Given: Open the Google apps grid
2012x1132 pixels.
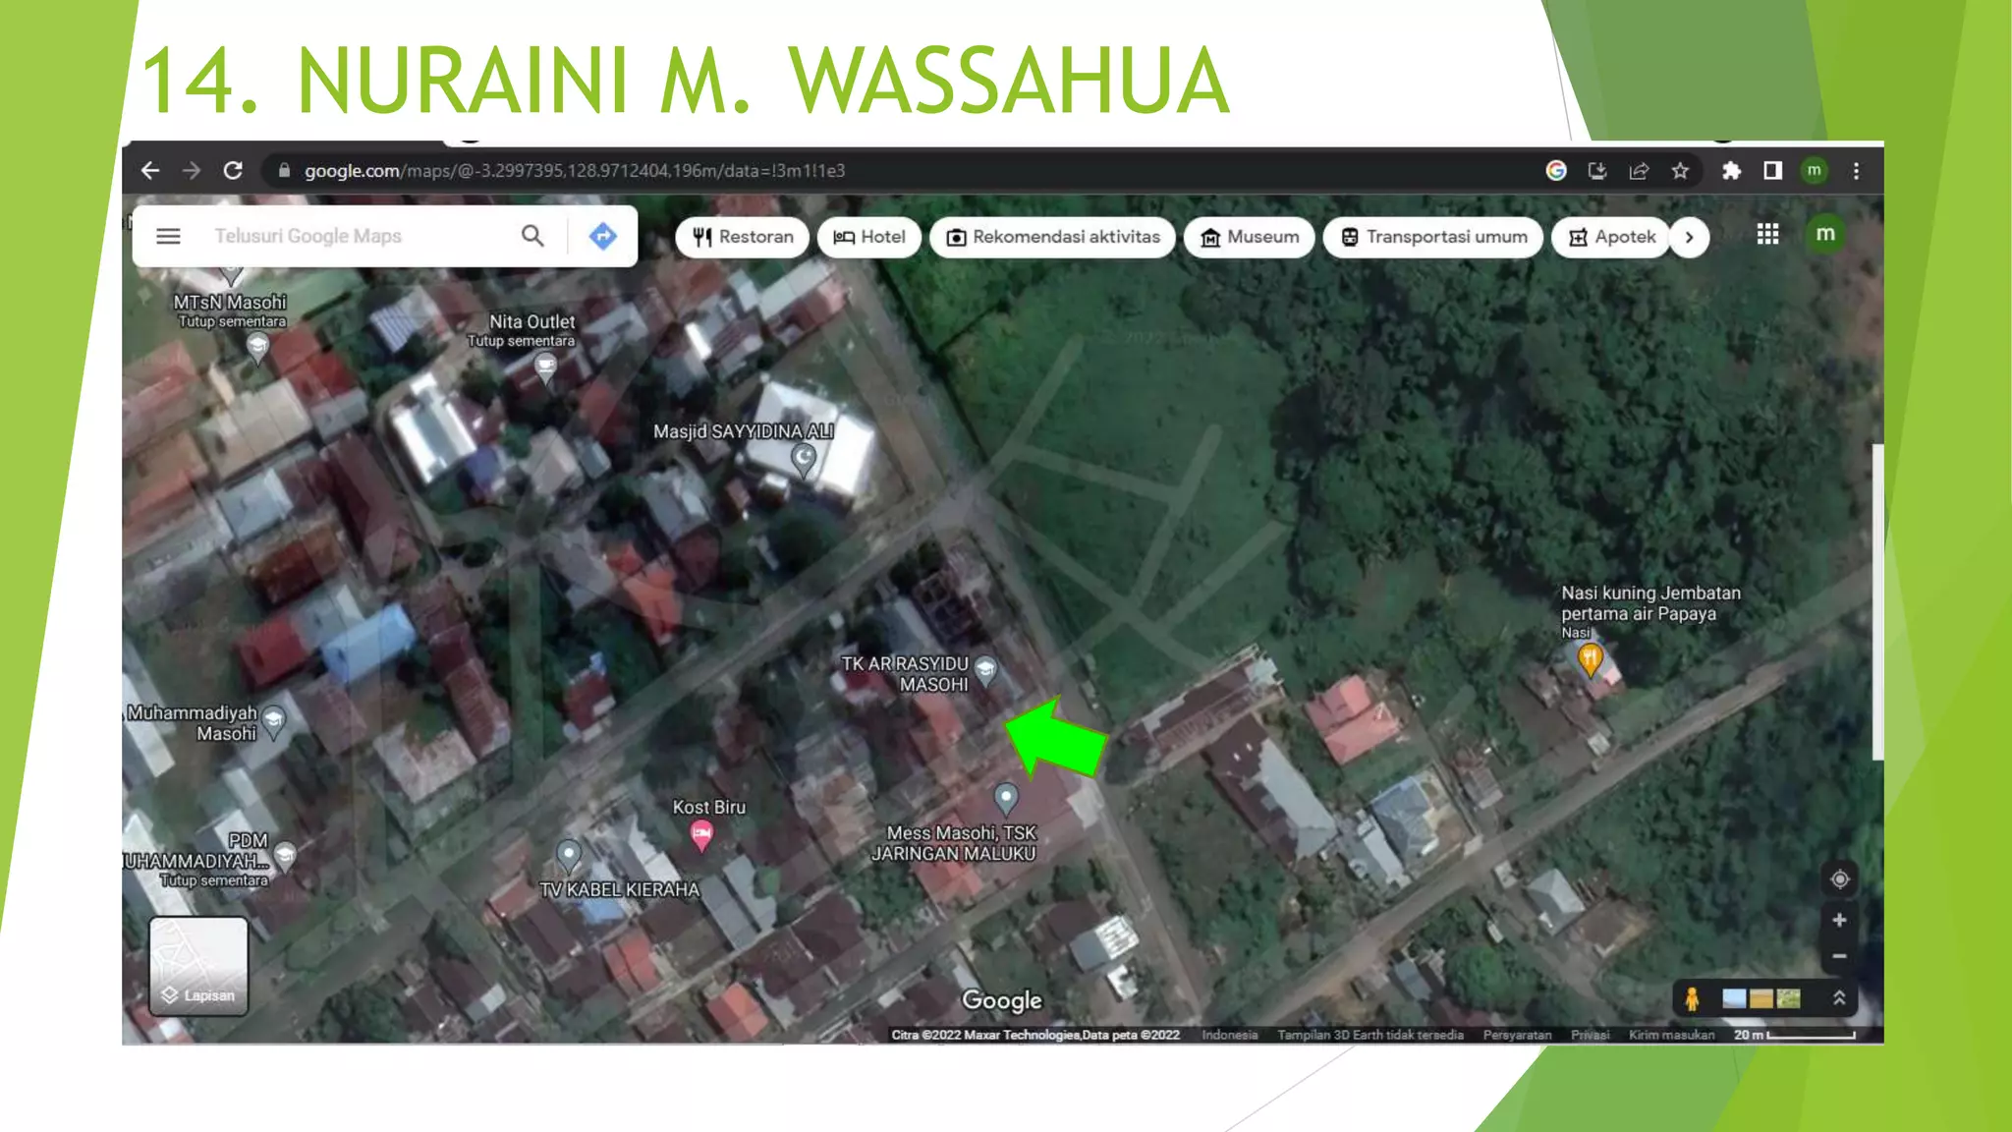Looking at the screenshot, I should pyautogui.click(x=1767, y=234).
